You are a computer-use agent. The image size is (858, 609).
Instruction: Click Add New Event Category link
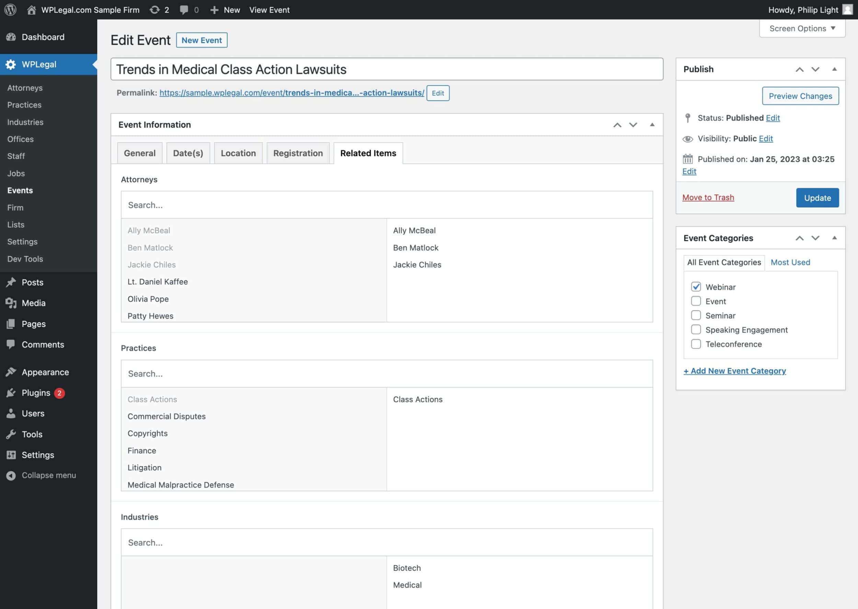tap(734, 371)
